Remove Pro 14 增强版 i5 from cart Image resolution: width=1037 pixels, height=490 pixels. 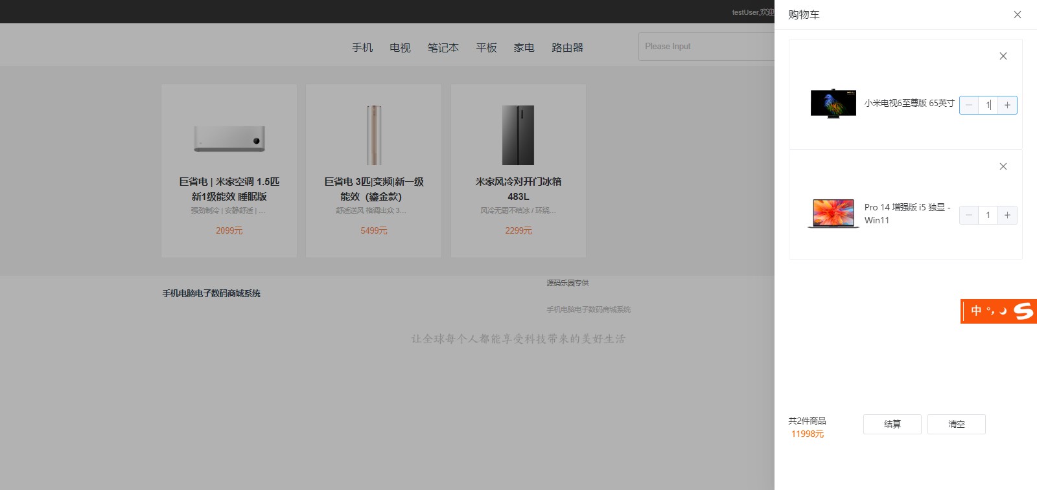tap(1003, 166)
